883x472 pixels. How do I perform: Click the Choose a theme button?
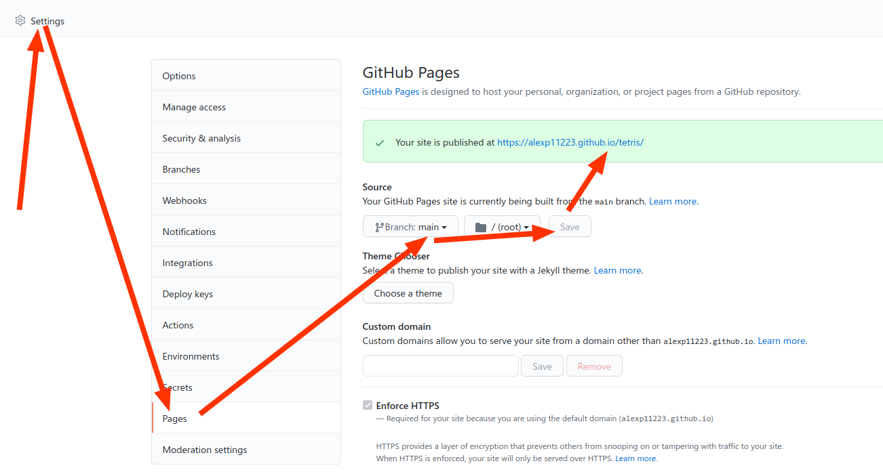(408, 293)
